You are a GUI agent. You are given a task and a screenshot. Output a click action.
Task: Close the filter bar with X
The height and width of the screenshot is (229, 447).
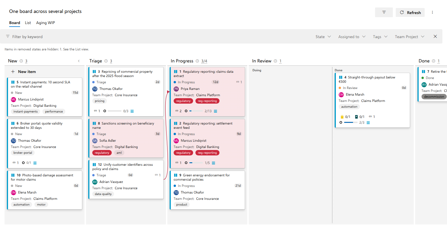pos(435,36)
